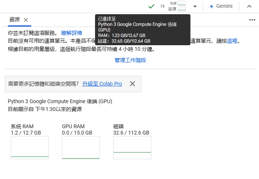259x179 pixels.
Task: Click the session duration 4 小時 10 分鐘 text
Action: (137, 49)
